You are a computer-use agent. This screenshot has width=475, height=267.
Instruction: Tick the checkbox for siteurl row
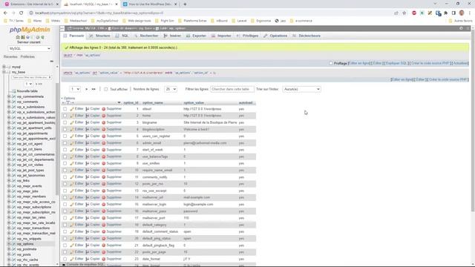[65, 109]
